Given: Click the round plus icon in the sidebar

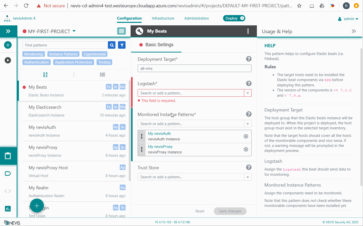Looking at the screenshot, I should (x=8, y=45).
